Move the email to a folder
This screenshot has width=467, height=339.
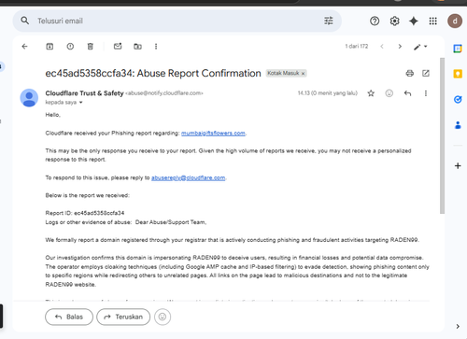pos(137,47)
